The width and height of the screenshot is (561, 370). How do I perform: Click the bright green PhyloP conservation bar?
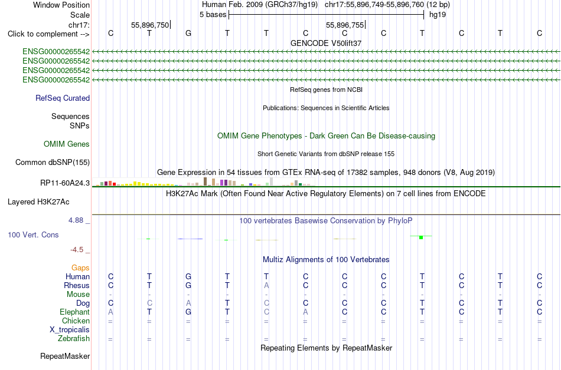421,237
